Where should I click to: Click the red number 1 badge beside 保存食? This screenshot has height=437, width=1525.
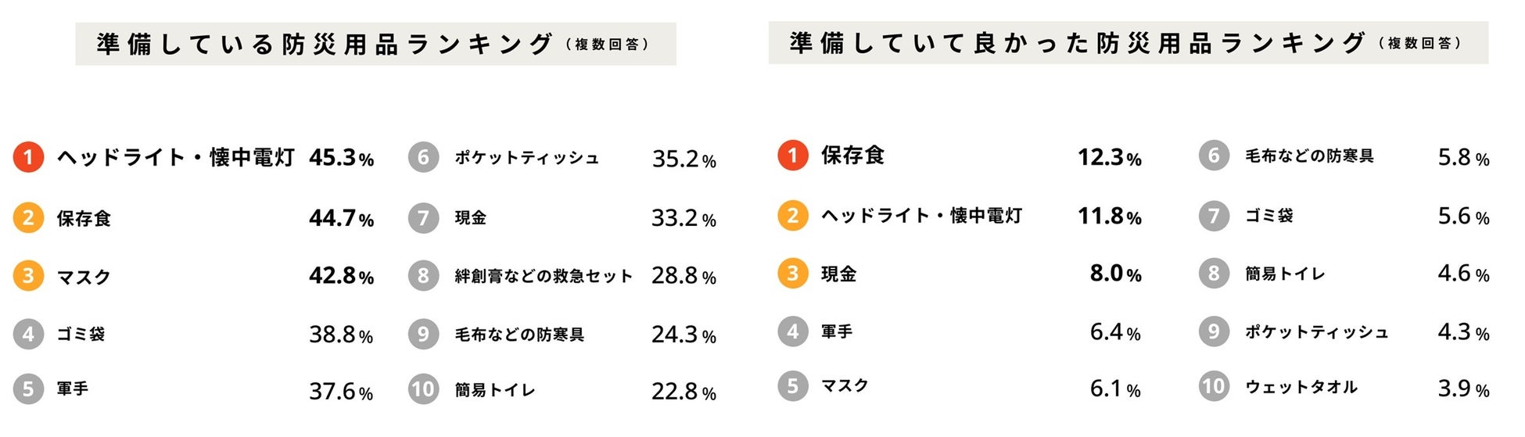(792, 155)
